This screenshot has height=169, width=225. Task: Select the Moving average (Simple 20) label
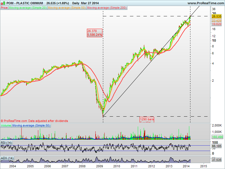click(28, 8)
